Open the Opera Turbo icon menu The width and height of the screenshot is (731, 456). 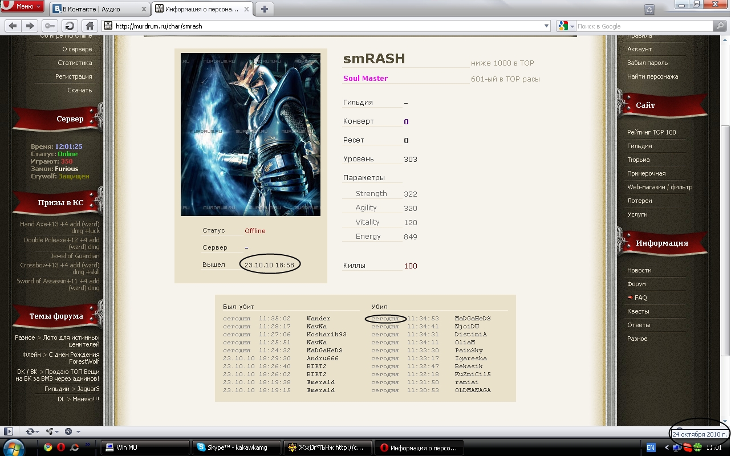click(71, 431)
